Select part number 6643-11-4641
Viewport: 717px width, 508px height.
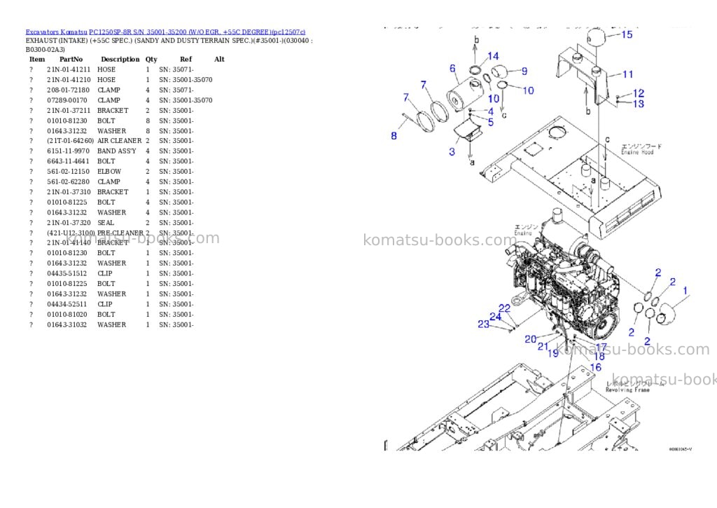68,161
